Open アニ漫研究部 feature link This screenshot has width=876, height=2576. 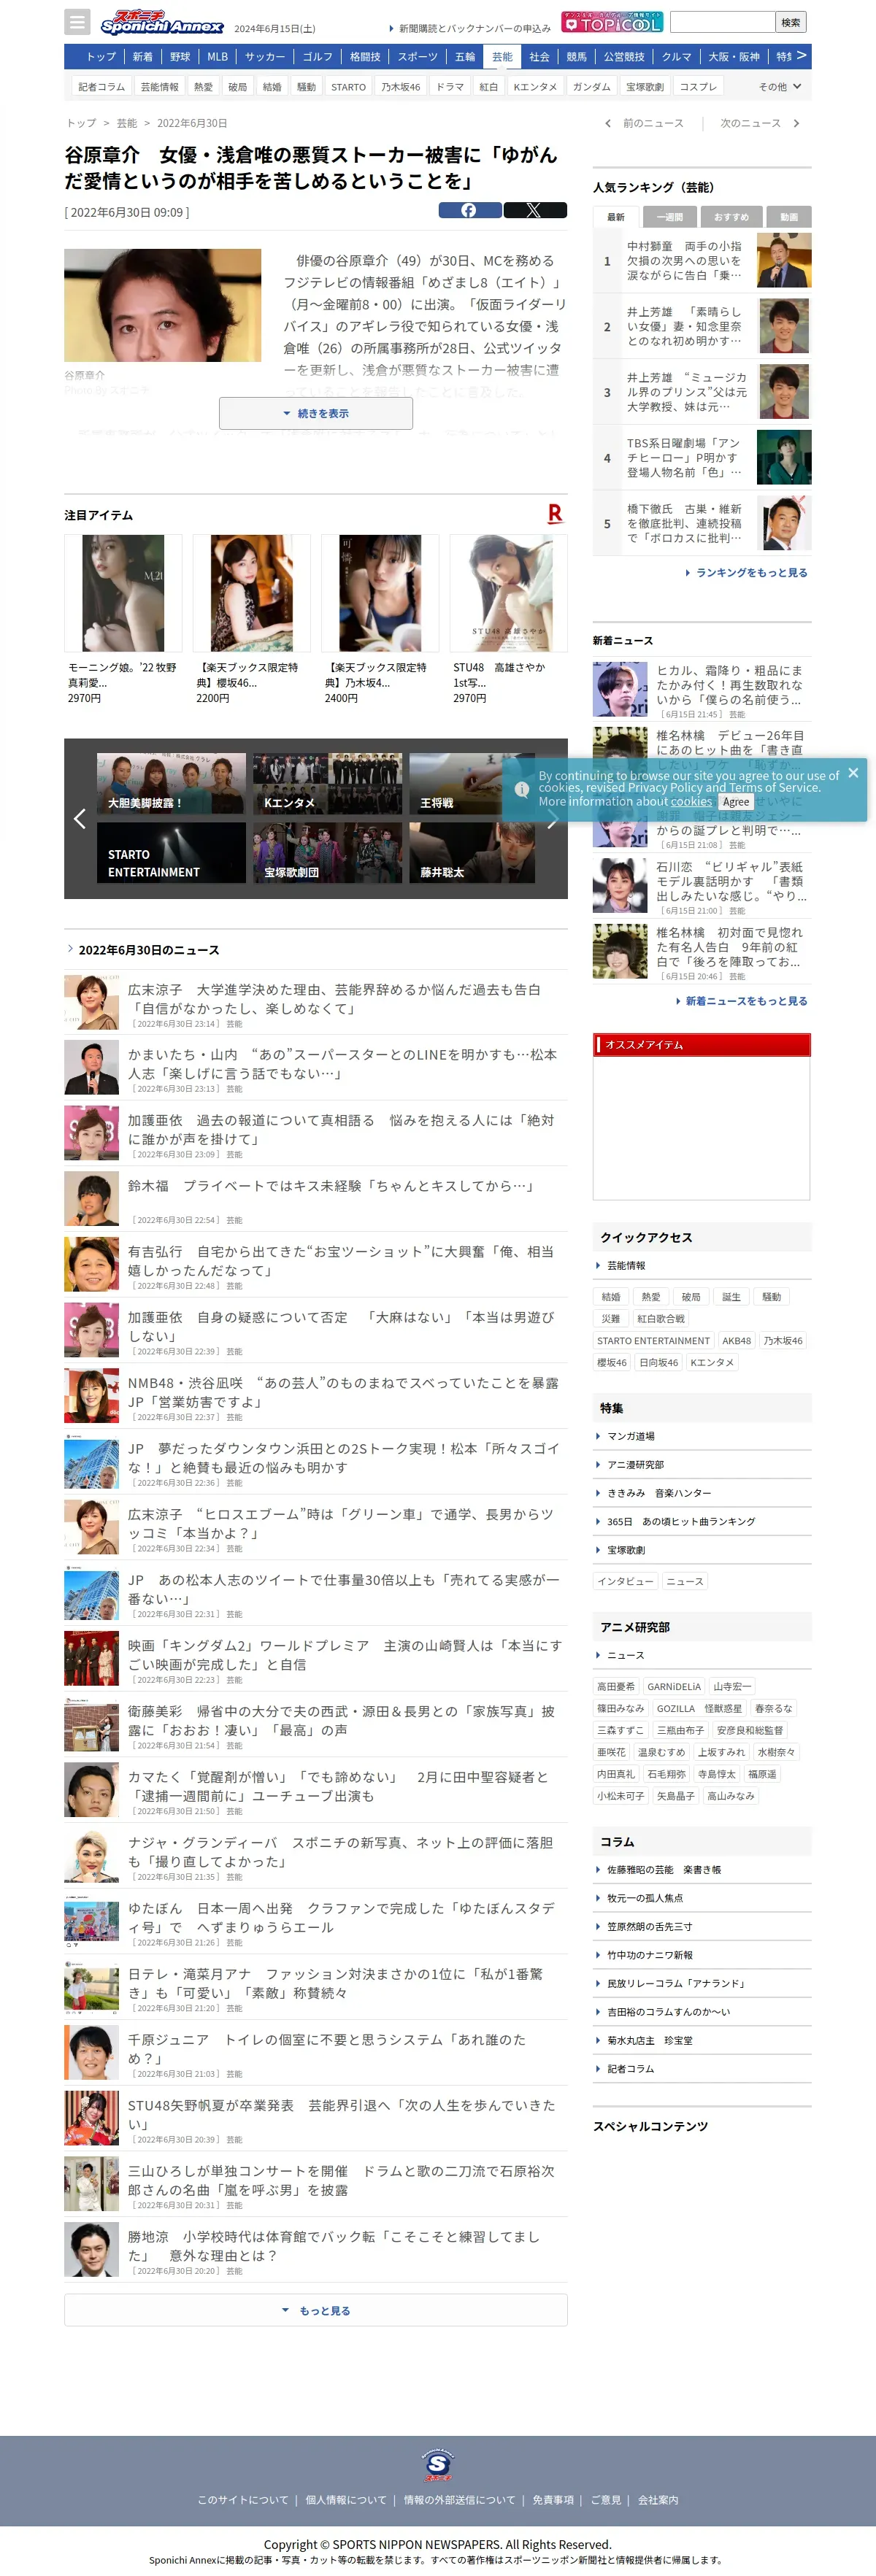tap(635, 1464)
